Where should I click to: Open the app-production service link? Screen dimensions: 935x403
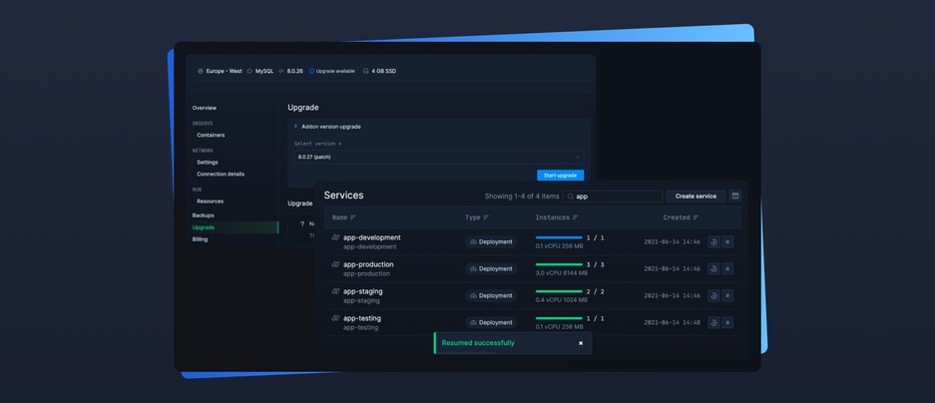click(368, 264)
